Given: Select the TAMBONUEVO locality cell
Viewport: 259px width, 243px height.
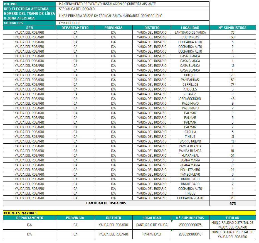Looking at the screenshot, I should (x=190, y=175).
